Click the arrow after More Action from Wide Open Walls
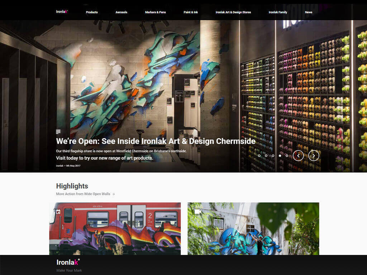 point(114,194)
